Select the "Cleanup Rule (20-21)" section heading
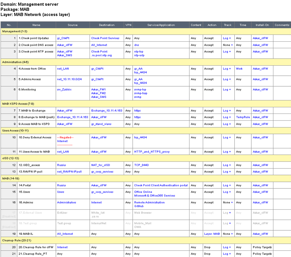This screenshot has height=257, width=291. 17,241
